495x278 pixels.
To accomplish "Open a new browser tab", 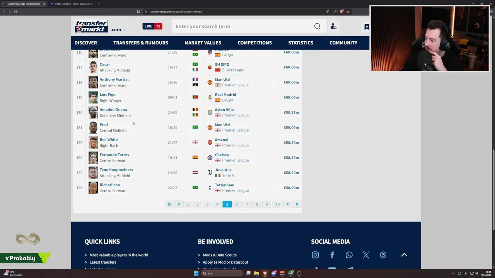I will [x=99, y=4].
